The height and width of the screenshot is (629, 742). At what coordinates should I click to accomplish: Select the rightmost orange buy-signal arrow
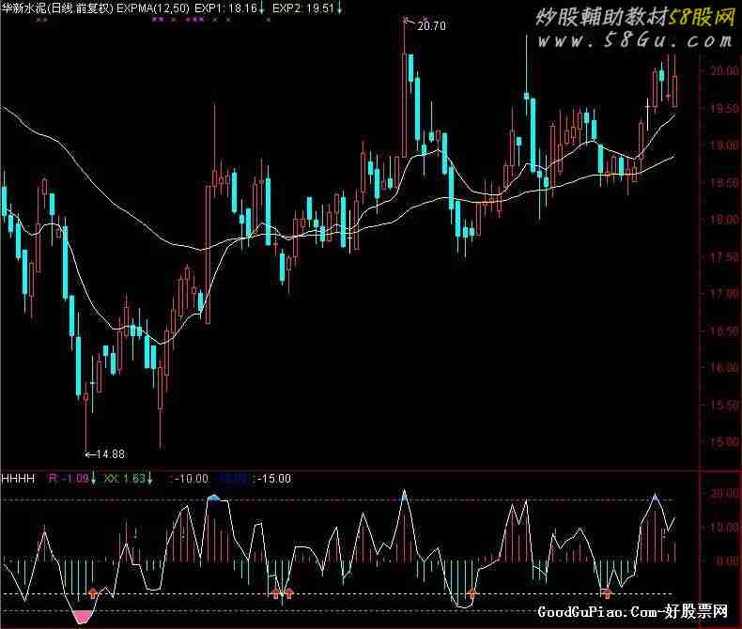coord(608,593)
